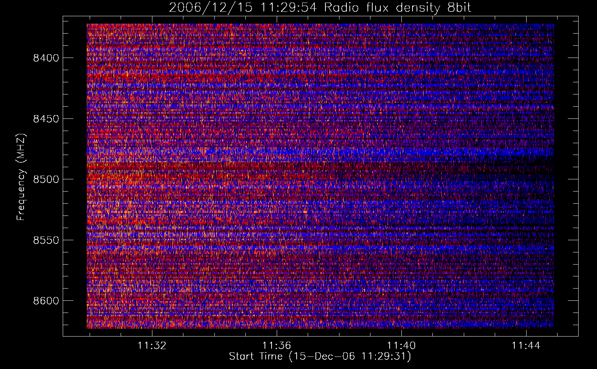Click the 8400 frequency tick label
This screenshot has height=369, width=597.
tap(46, 58)
